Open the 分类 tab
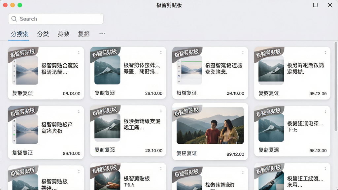 pyautogui.click(x=43, y=34)
